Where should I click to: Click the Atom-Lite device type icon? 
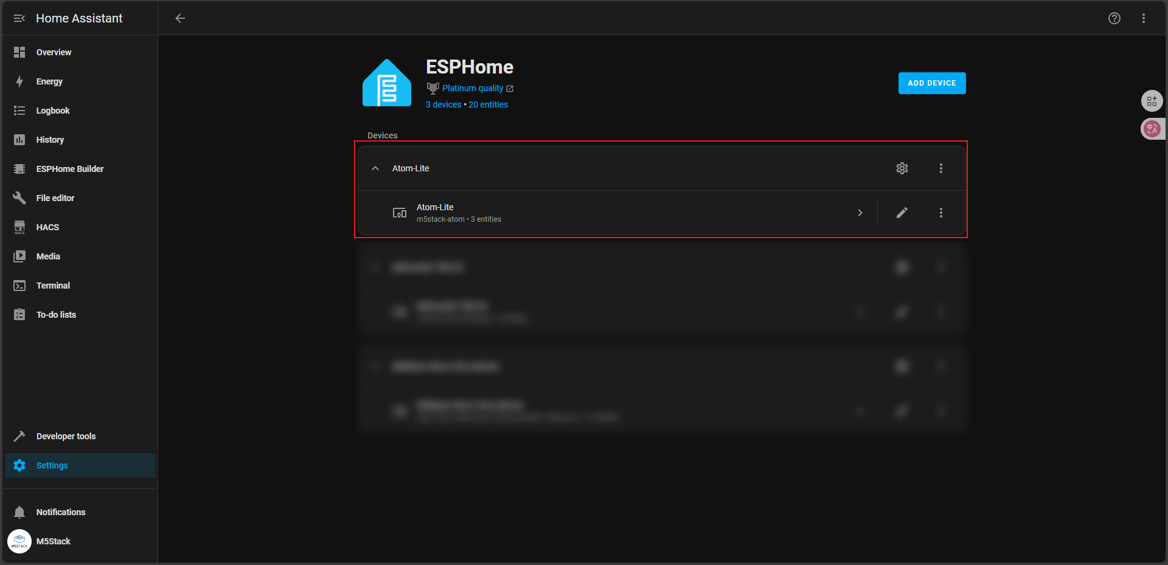pos(400,213)
